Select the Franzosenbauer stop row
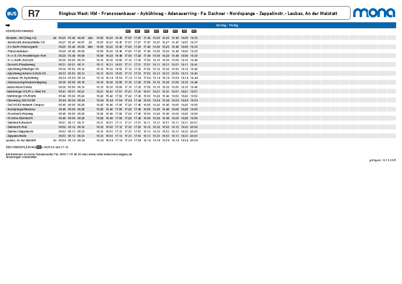Viewport: 402px width, 284px height. click(18, 51)
